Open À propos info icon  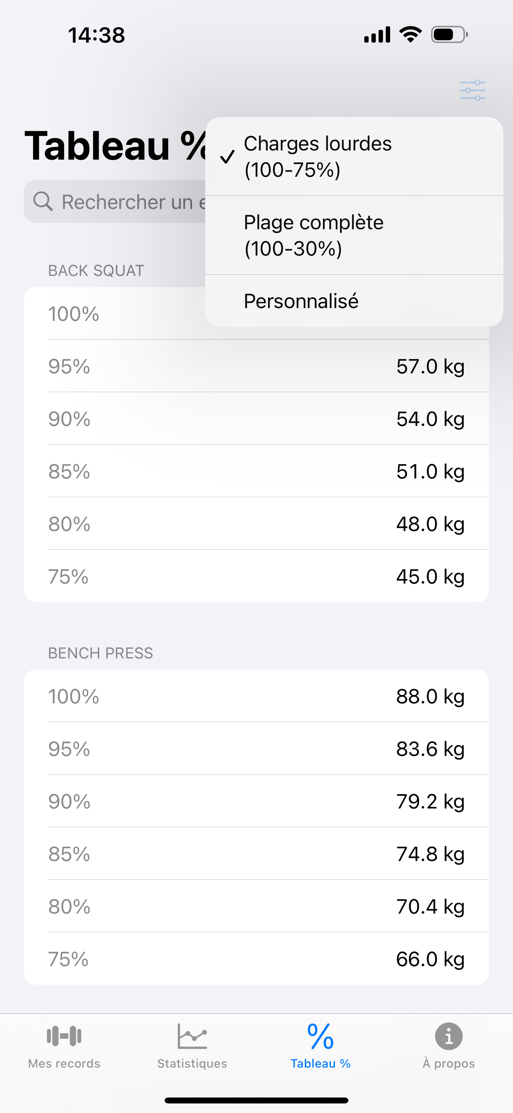(449, 1036)
